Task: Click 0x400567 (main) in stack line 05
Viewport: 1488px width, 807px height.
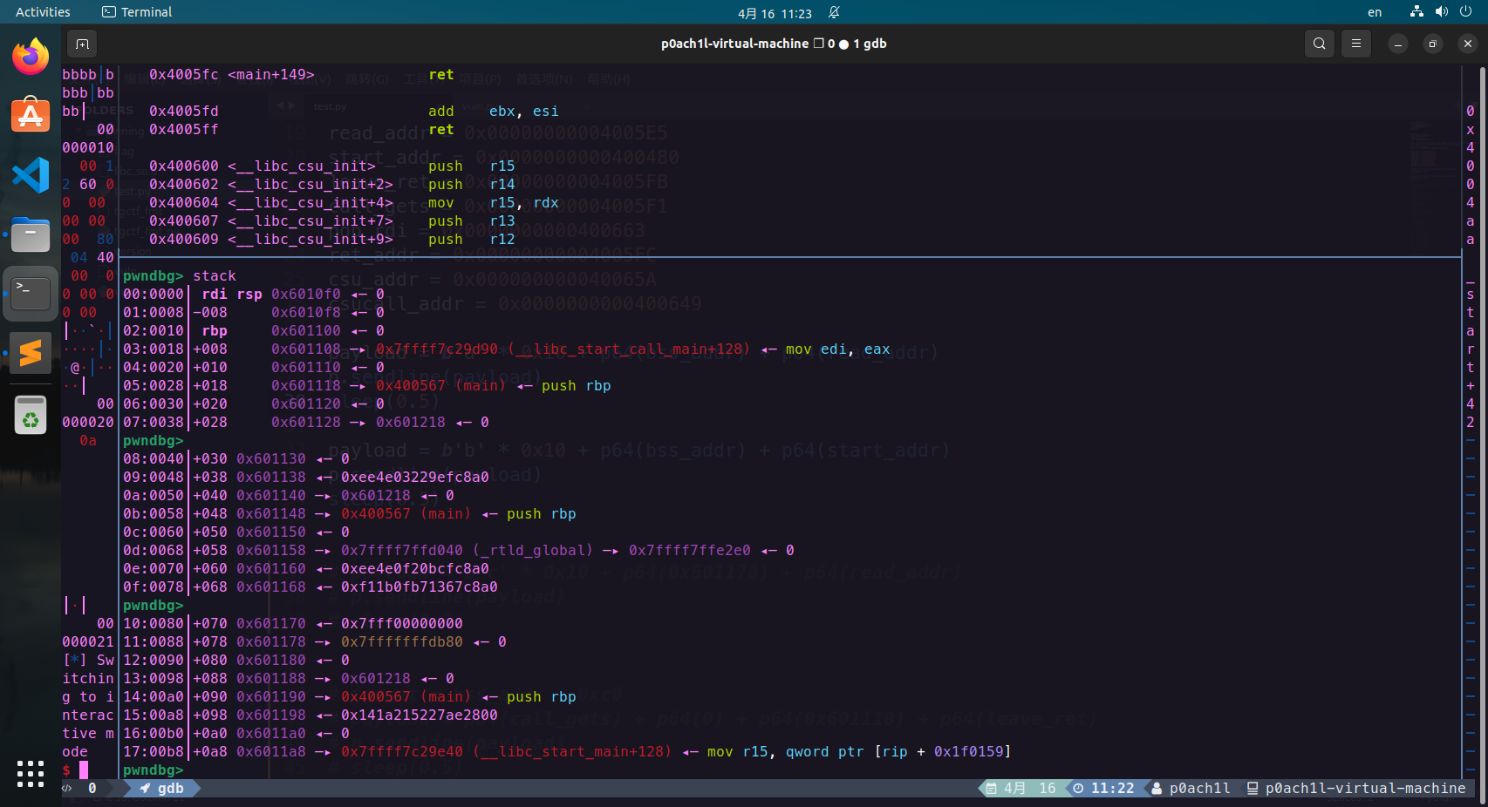Action: point(440,385)
